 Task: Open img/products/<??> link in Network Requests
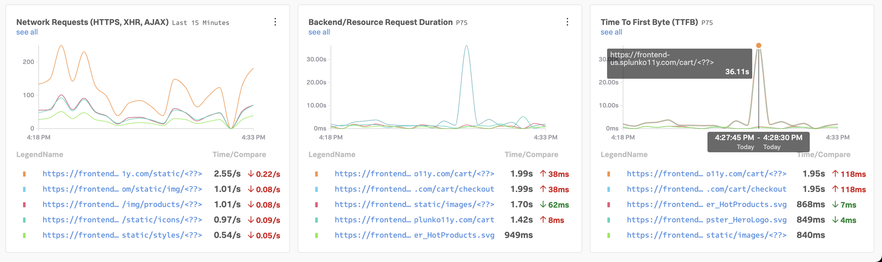(122, 204)
